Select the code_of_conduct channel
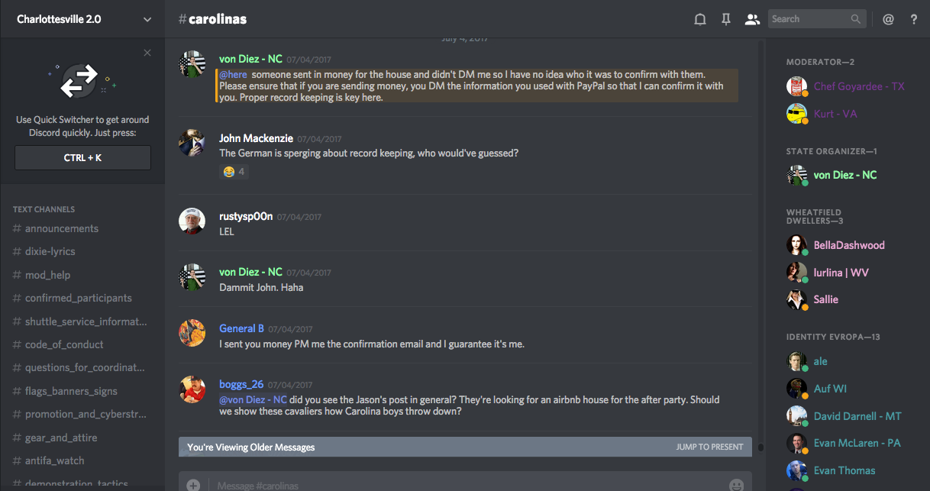 click(x=64, y=344)
